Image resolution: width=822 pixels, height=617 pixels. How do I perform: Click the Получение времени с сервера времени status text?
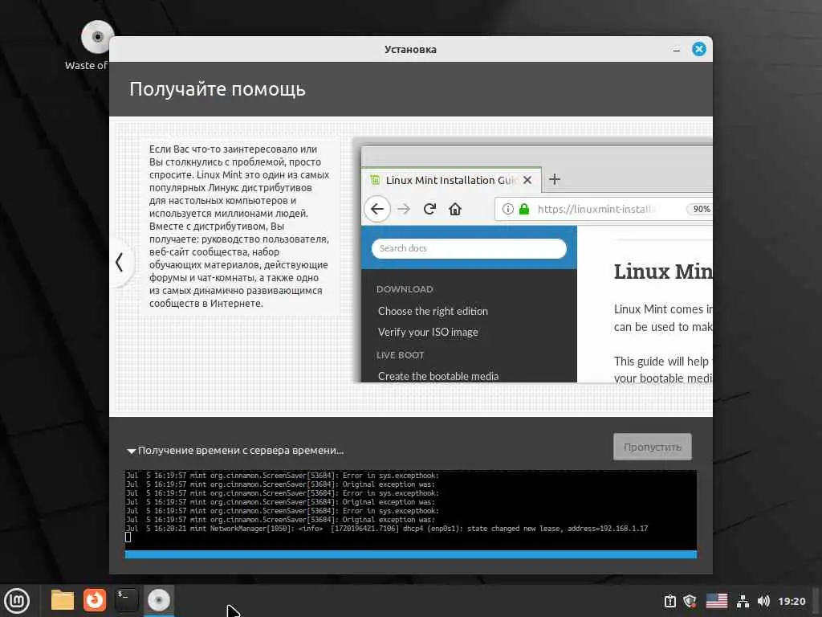(241, 450)
